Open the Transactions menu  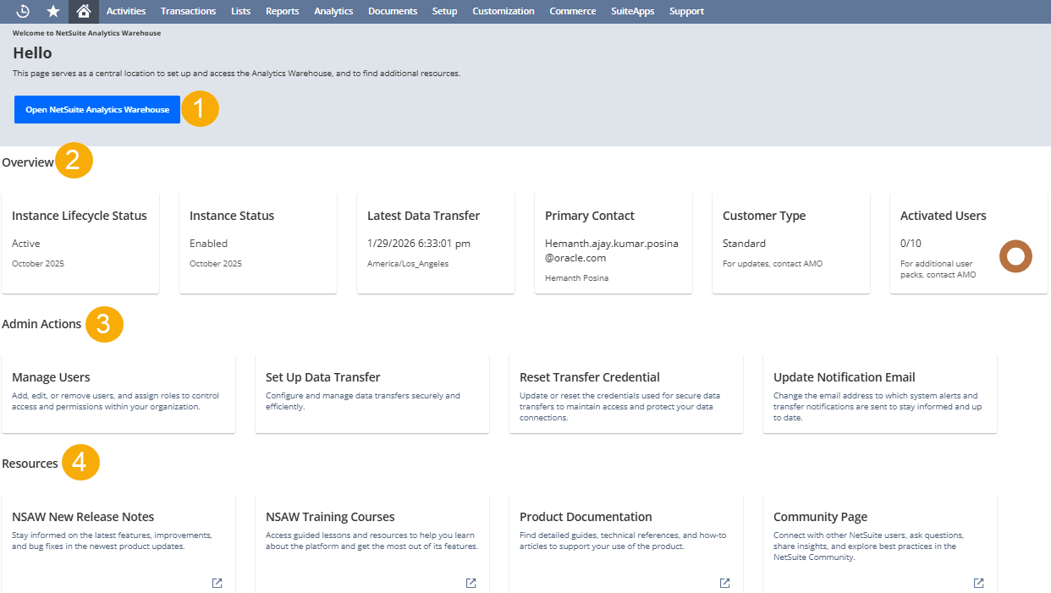click(x=188, y=11)
